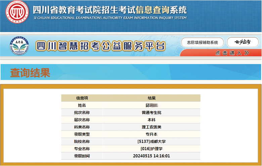Select the 结果 column header
This screenshot has height=166, width=262.
[x=151, y=98]
